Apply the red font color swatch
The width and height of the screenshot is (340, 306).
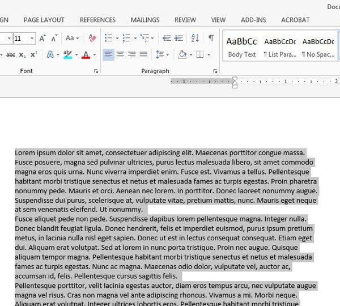tap(86, 55)
